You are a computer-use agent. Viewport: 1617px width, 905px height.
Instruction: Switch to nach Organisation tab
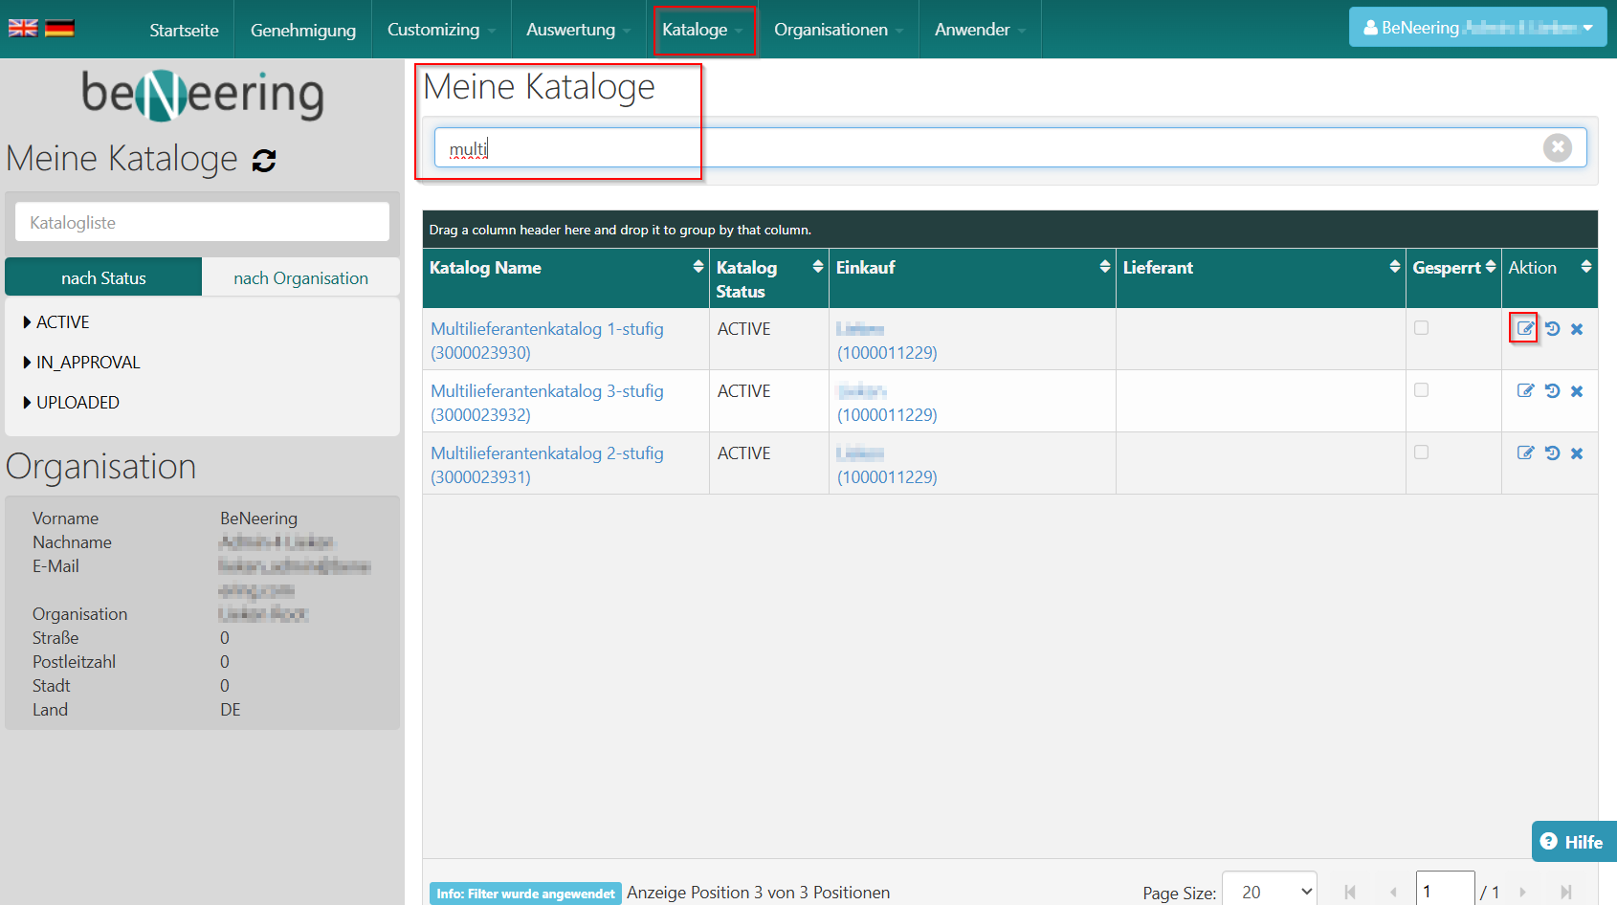pos(300,278)
